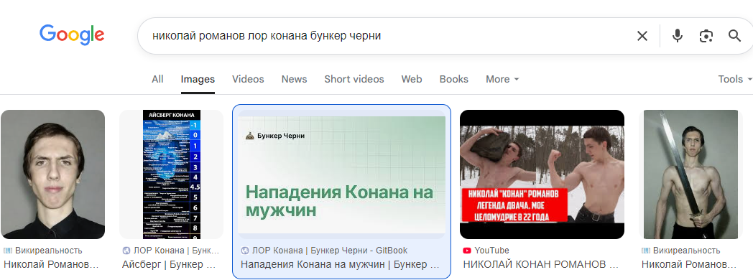The height and width of the screenshot is (280, 753).
Task: Switch to the Videos tab
Action: [248, 79]
